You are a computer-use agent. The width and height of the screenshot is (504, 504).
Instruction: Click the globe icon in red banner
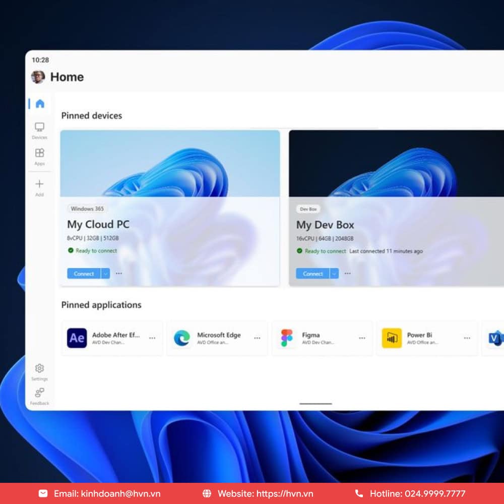[x=207, y=493]
